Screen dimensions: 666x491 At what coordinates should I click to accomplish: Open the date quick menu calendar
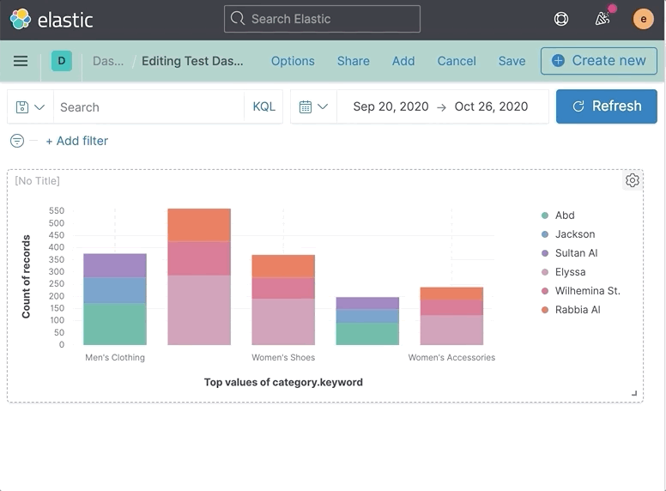[313, 106]
